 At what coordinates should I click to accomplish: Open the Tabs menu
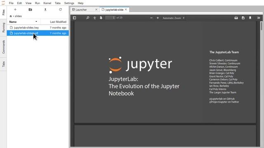coord(58,3)
